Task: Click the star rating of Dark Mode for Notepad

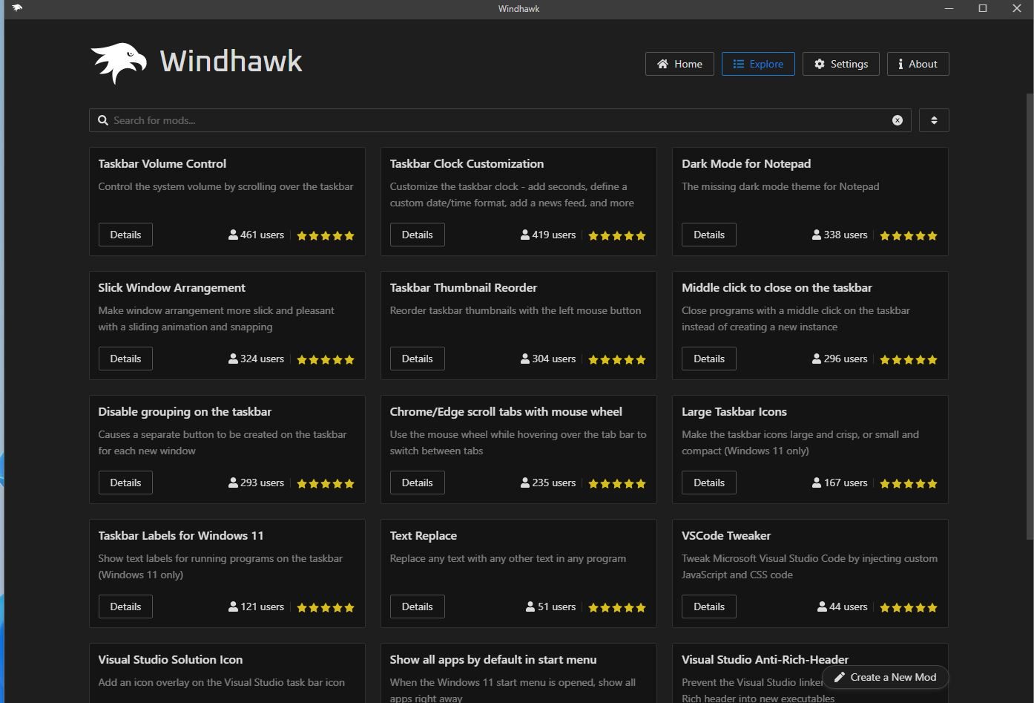Action: point(909,235)
